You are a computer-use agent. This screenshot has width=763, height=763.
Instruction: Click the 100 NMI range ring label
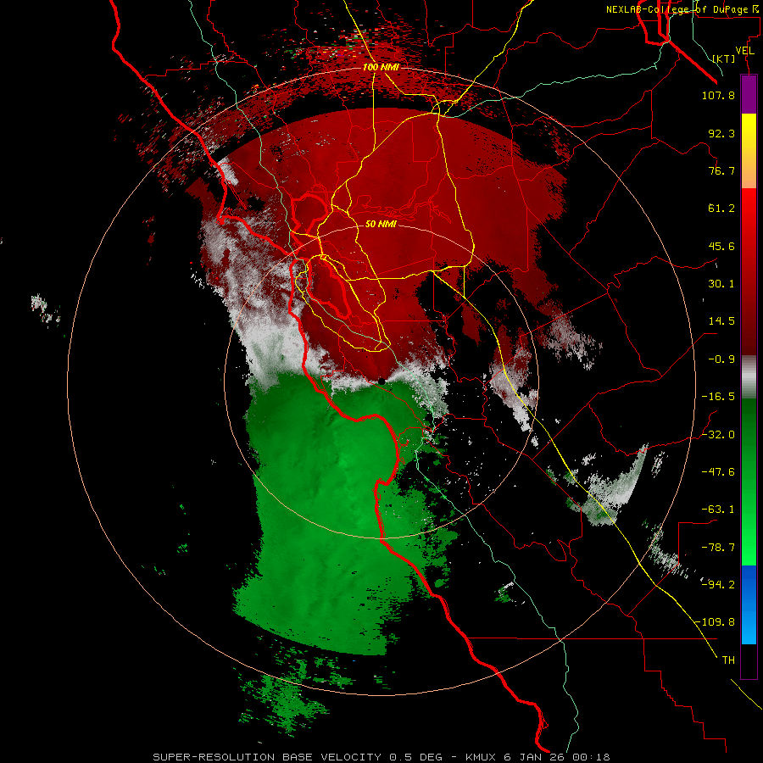click(381, 67)
